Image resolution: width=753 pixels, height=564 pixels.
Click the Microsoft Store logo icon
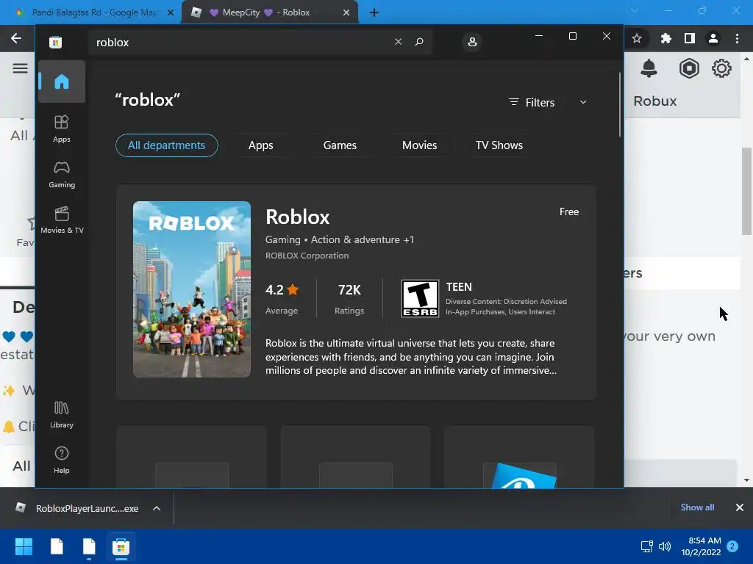pos(56,42)
